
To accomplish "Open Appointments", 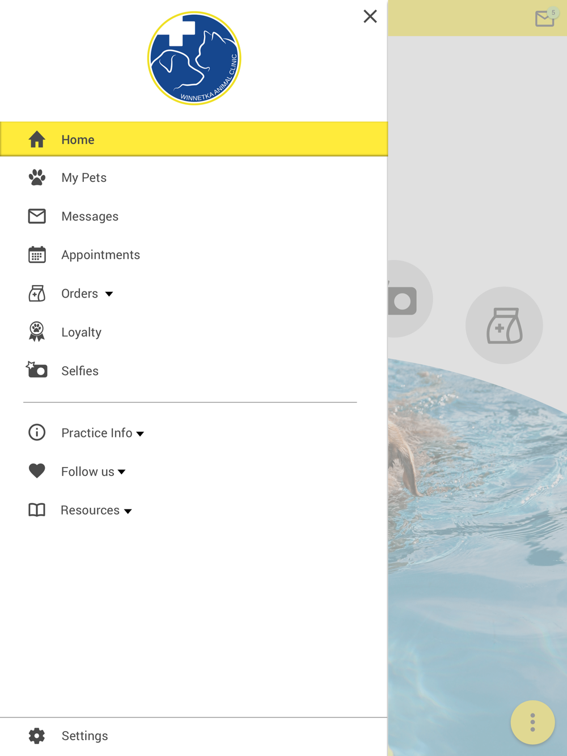I will 100,255.
